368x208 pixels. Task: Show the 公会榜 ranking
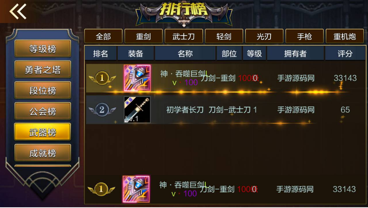pyautogui.click(x=43, y=111)
